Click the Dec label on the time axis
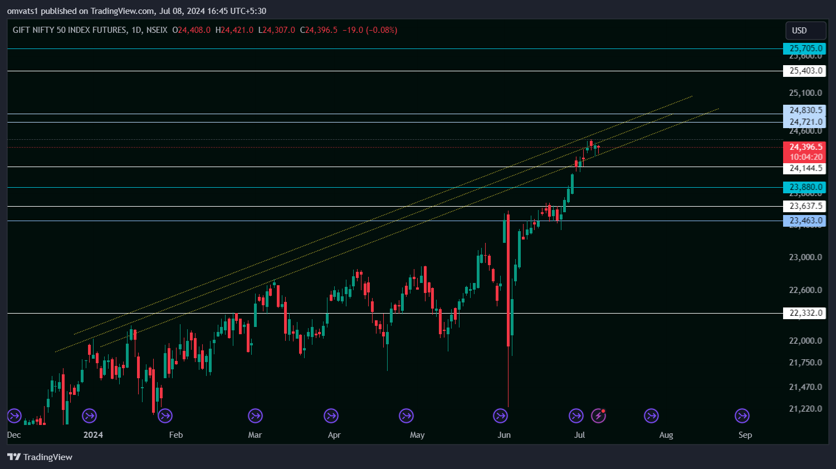 (14, 435)
